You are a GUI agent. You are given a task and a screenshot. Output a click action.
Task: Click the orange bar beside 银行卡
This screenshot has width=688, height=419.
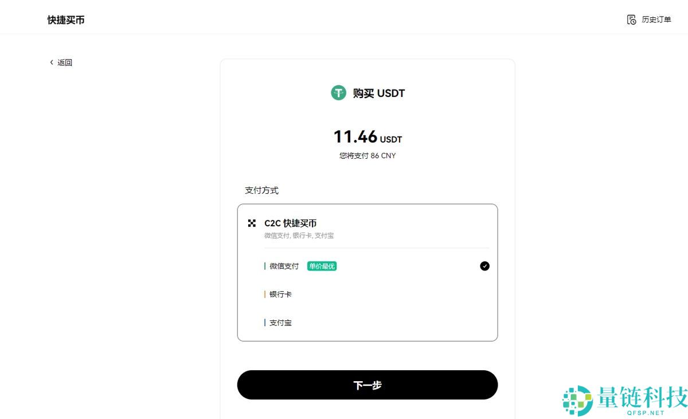(264, 294)
